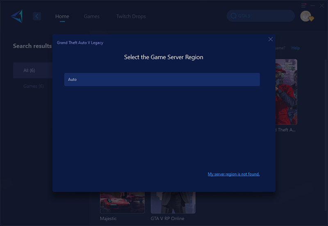Open the Majestic game thumbnail
This screenshot has height=226, width=328.
pos(122,203)
